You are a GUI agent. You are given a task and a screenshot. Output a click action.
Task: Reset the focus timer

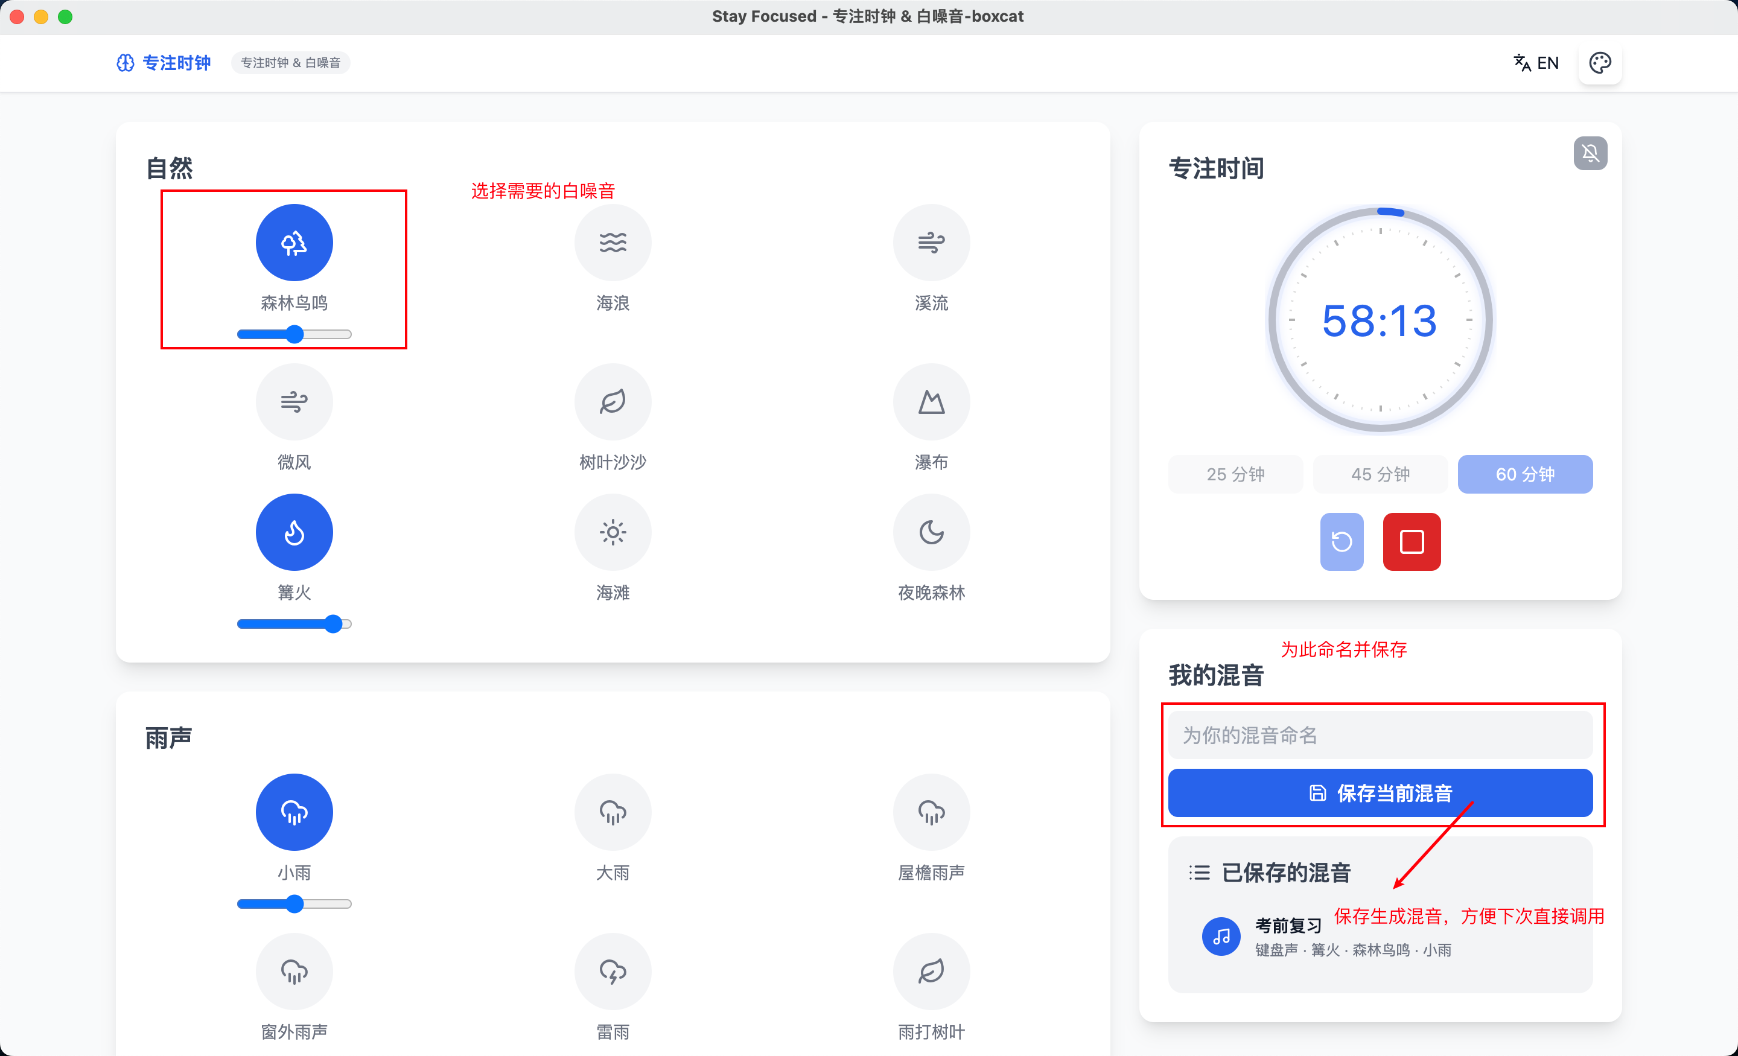click(x=1342, y=542)
